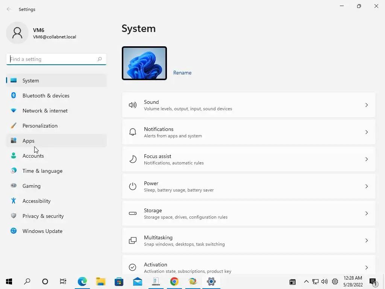Click the taskbar search magnifier
The width and height of the screenshot is (385, 289).
coord(27,281)
